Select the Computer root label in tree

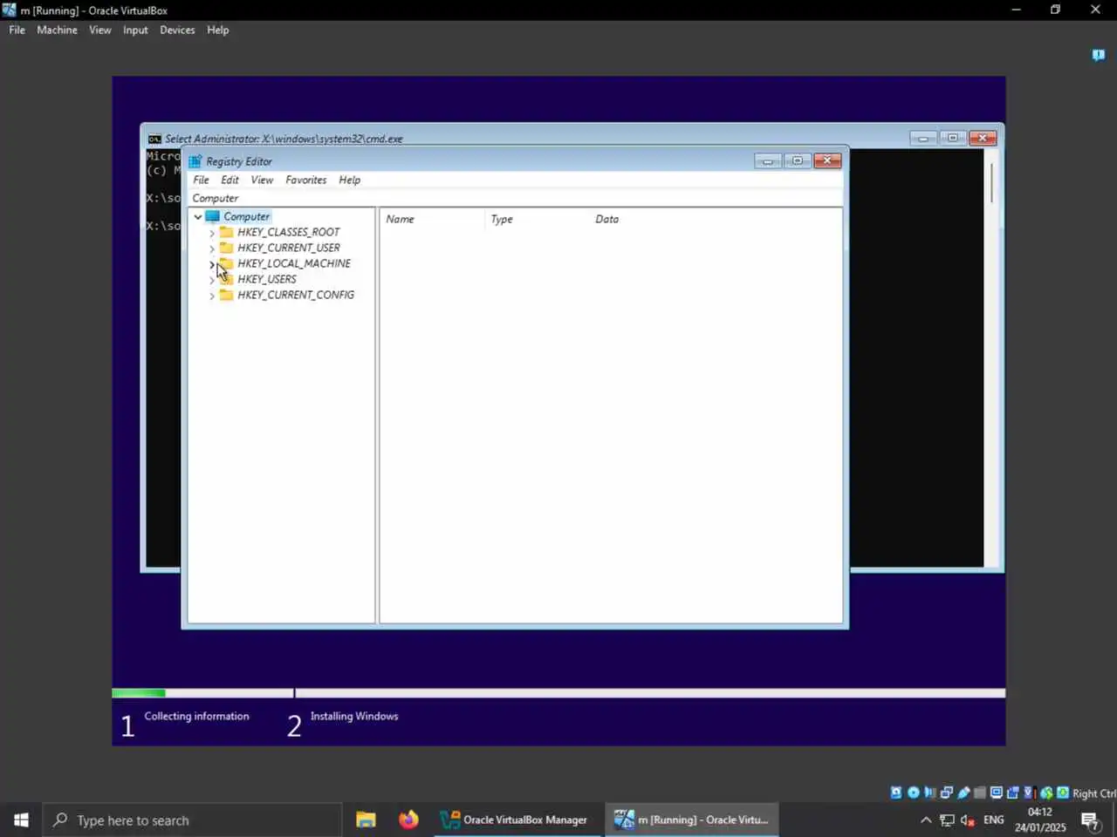pyautogui.click(x=246, y=216)
